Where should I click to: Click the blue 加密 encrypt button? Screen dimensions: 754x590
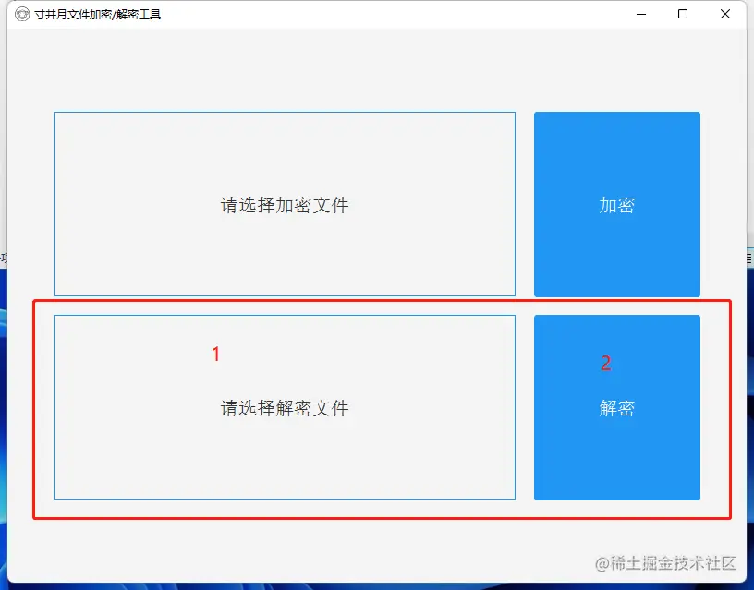pos(617,204)
